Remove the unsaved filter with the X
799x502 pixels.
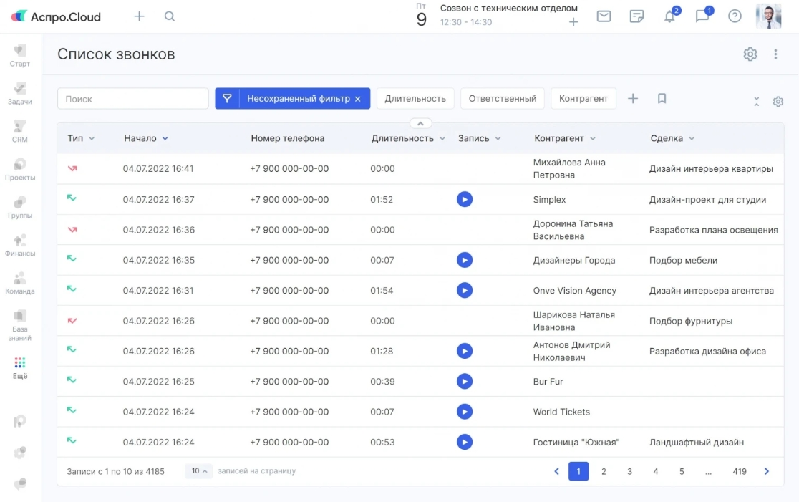[x=358, y=99]
